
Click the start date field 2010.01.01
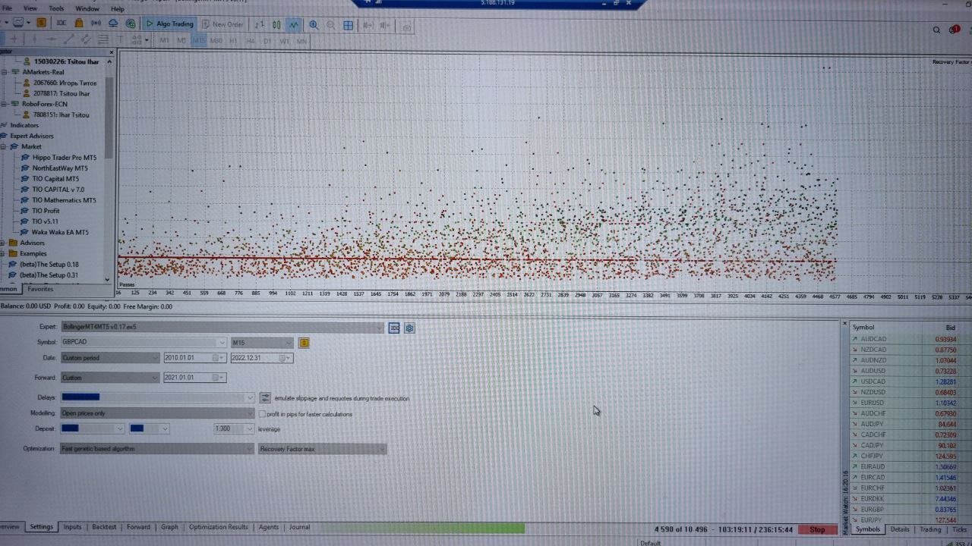pos(194,358)
